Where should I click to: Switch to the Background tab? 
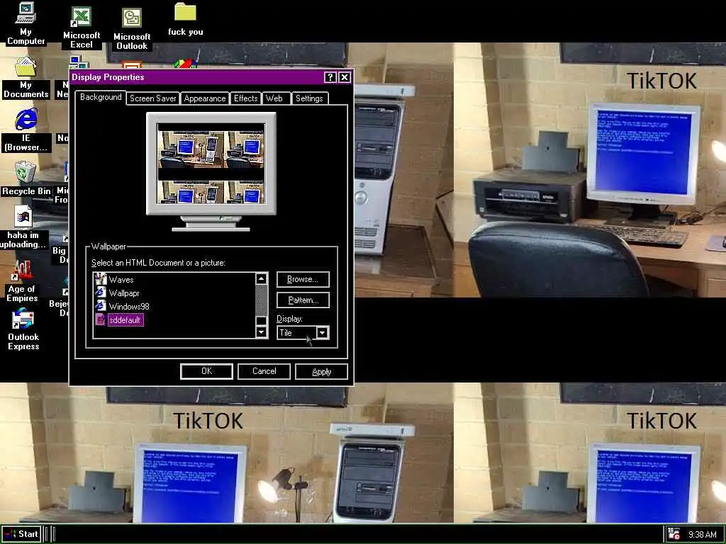point(101,97)
